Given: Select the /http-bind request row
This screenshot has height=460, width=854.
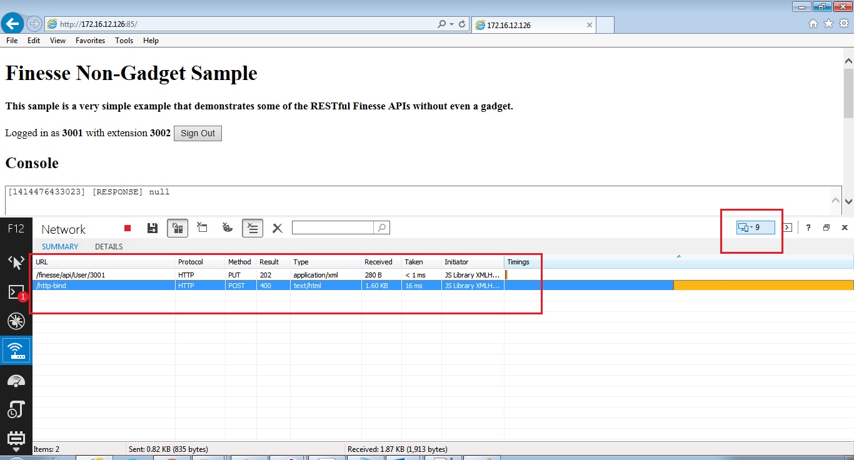Looking at the screenshot, I should click(443, 286).
